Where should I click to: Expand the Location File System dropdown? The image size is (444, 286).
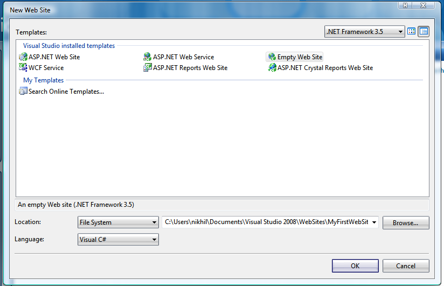click(x=118, y=222)
